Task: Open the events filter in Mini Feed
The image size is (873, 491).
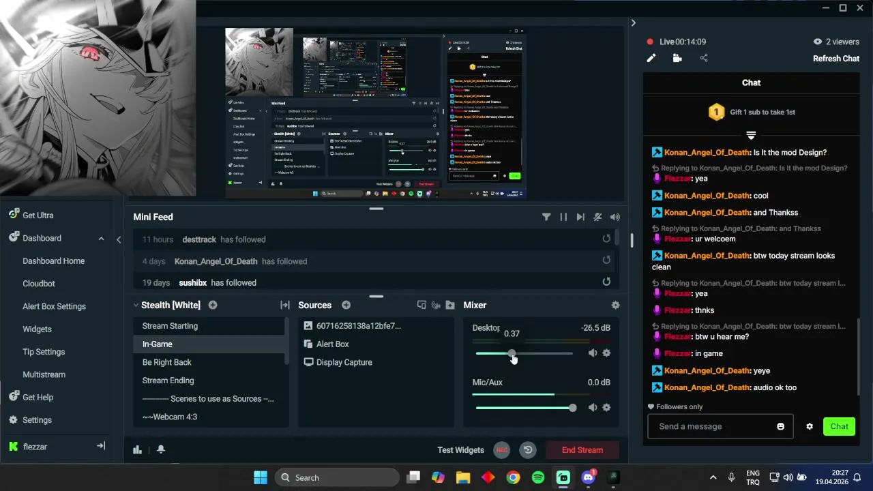Action: click(546, 217)
